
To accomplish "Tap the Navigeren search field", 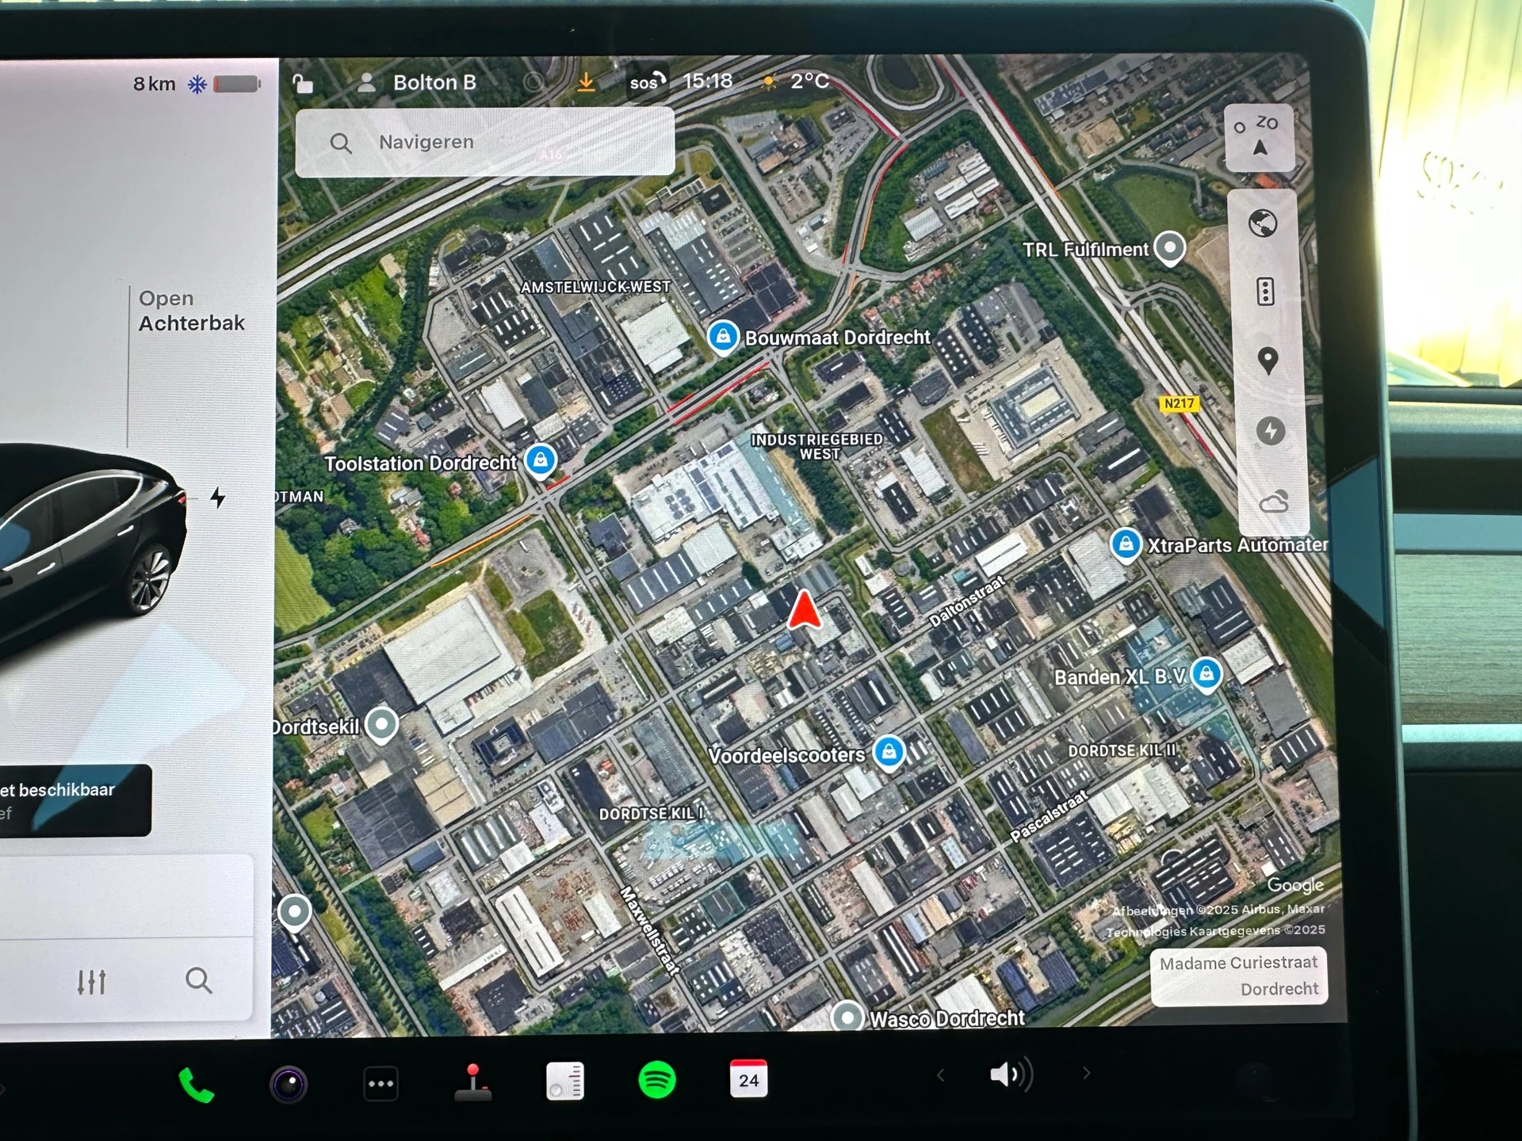I will coord(484,143).
